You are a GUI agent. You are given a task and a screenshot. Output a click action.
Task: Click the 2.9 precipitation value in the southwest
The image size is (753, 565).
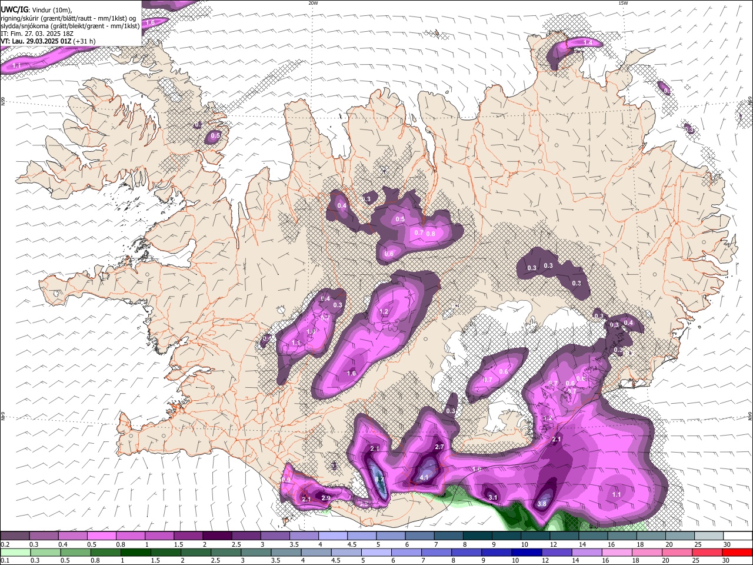[326, 497]
